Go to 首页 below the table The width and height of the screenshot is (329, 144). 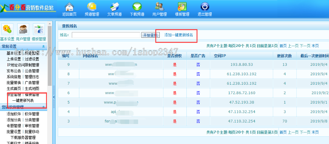[x=283, y=132]
